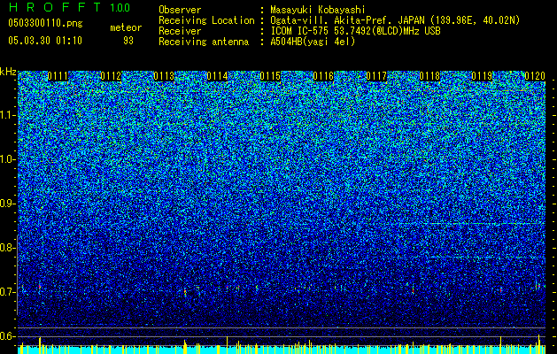Click the Receiver label in the header
The height and width of the screenshot is (354, 557).
180,31
